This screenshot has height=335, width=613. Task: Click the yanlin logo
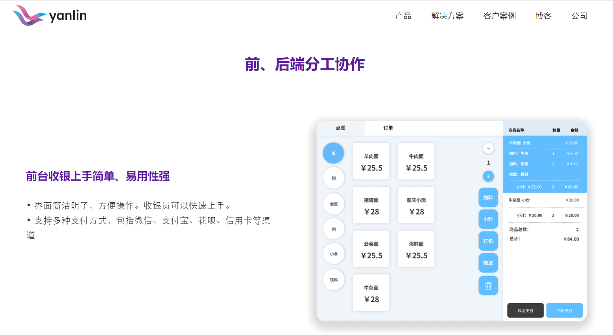[x=50, y=16]
